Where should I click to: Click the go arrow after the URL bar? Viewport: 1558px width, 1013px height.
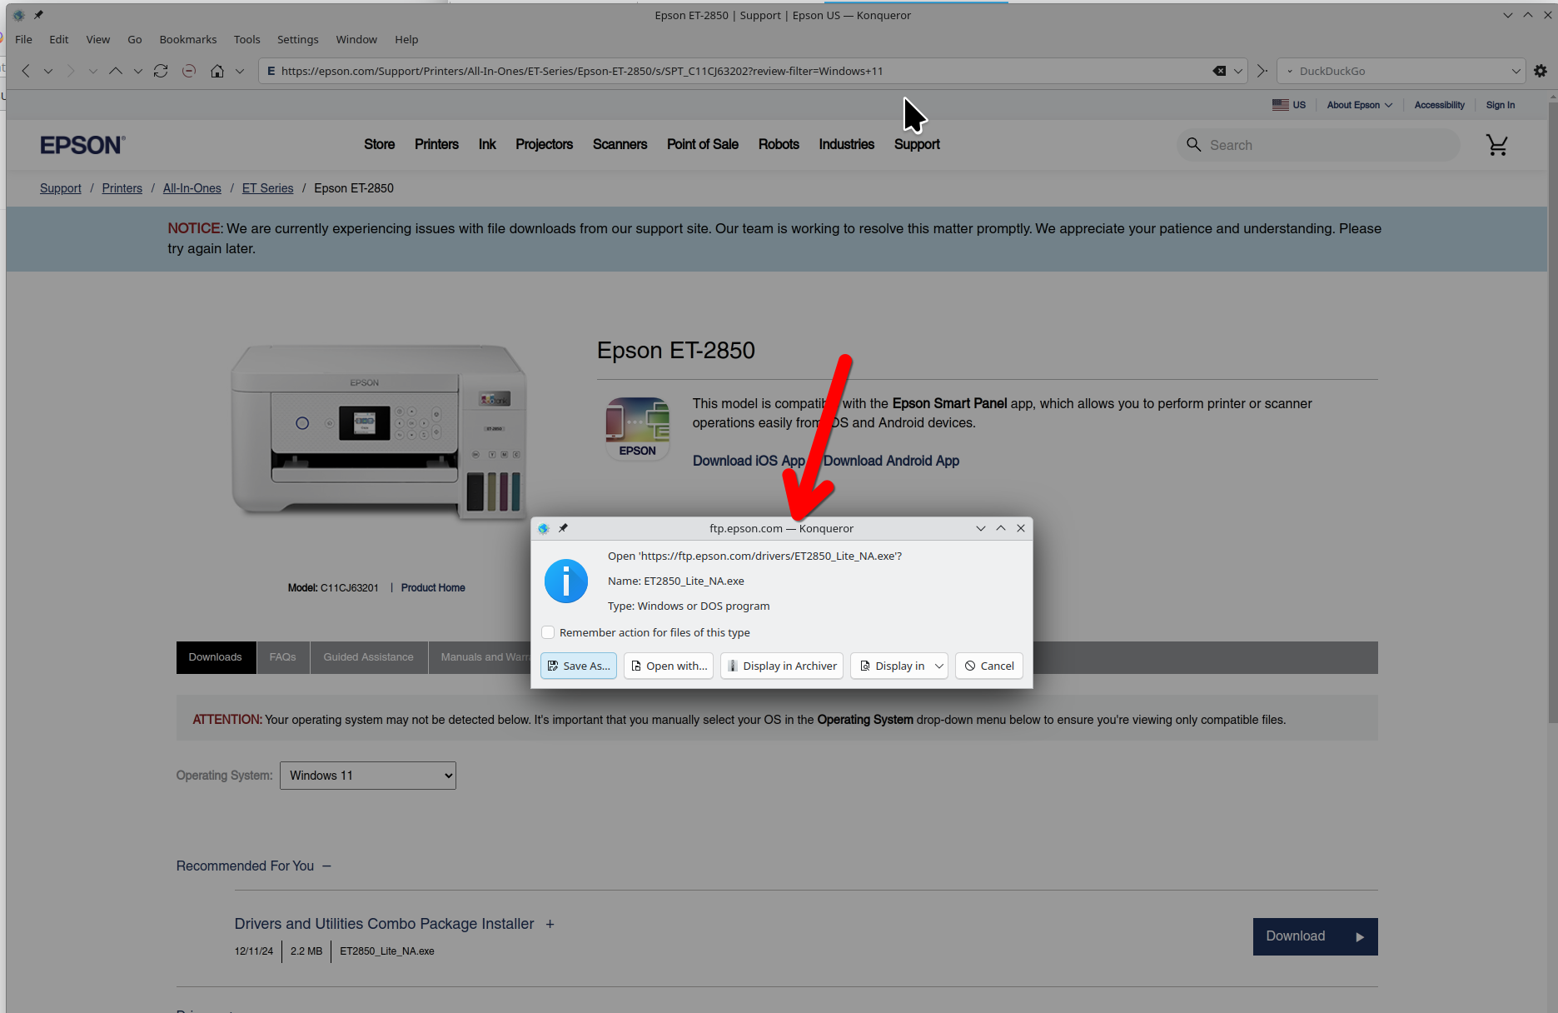tap(1262, 71)
